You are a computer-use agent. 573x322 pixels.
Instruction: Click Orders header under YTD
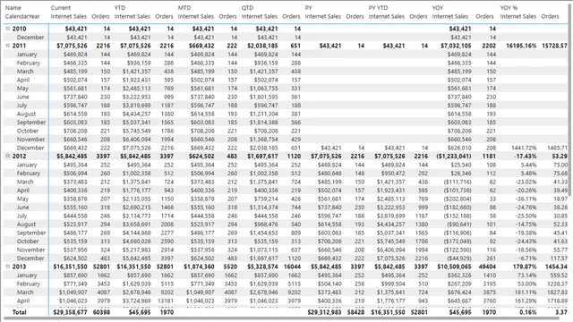click(164, 16)
